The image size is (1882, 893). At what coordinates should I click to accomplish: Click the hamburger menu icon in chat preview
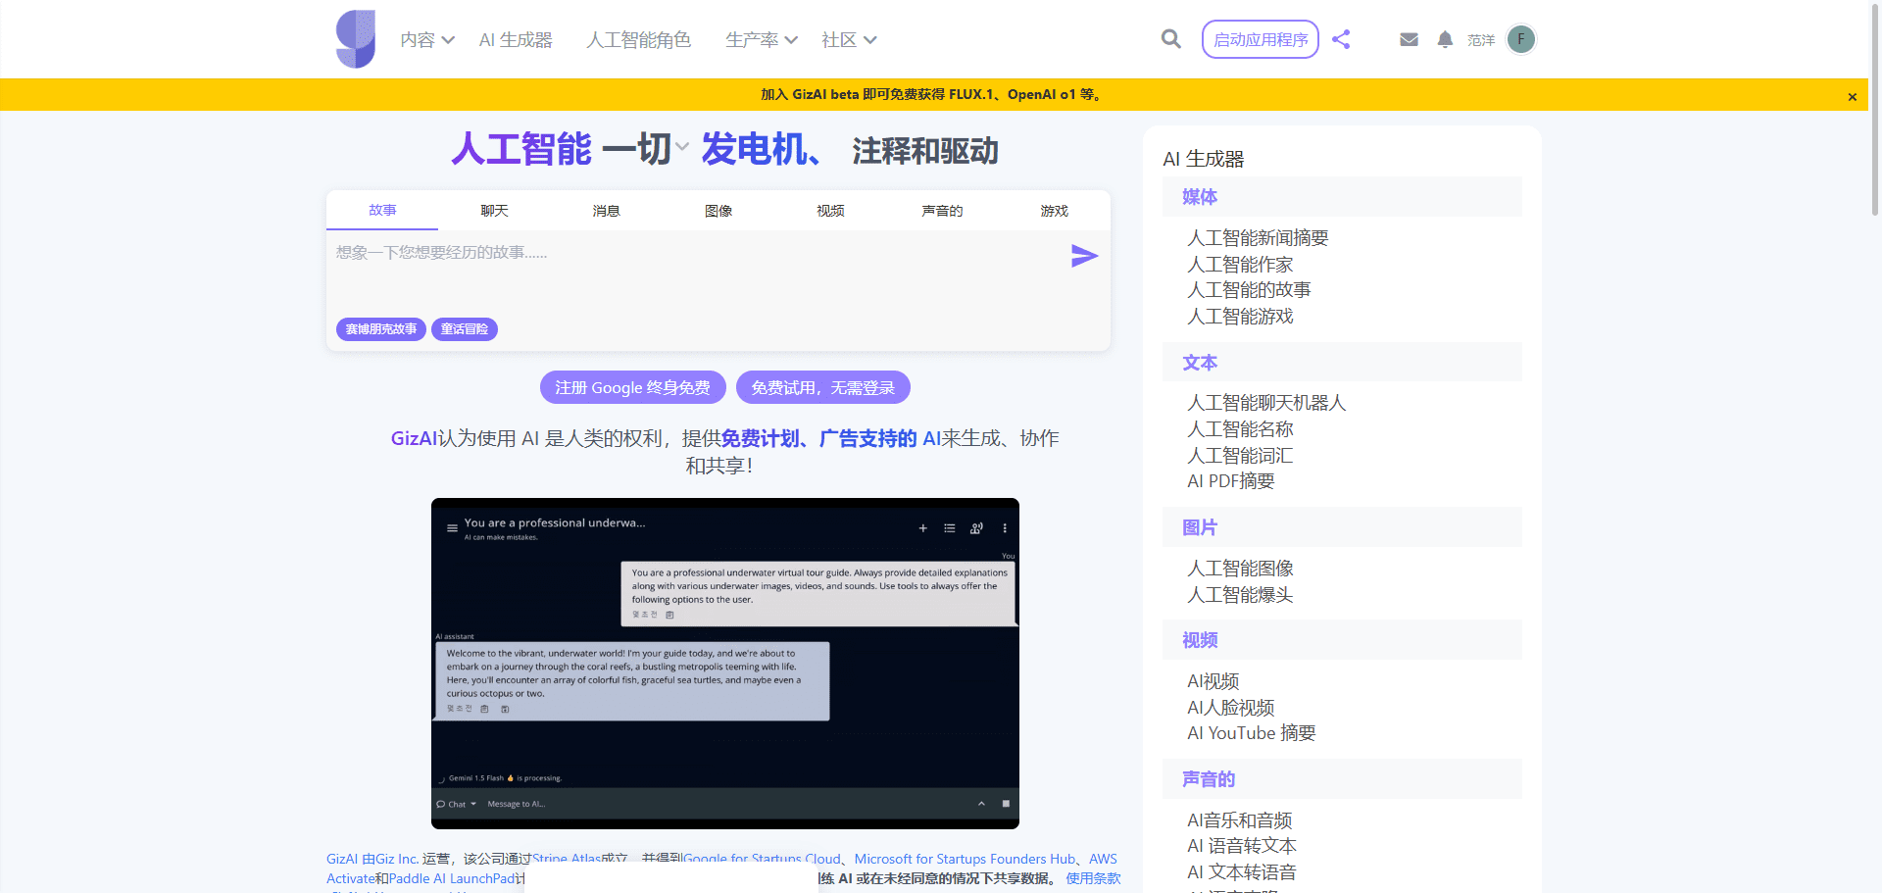(452, 528)
